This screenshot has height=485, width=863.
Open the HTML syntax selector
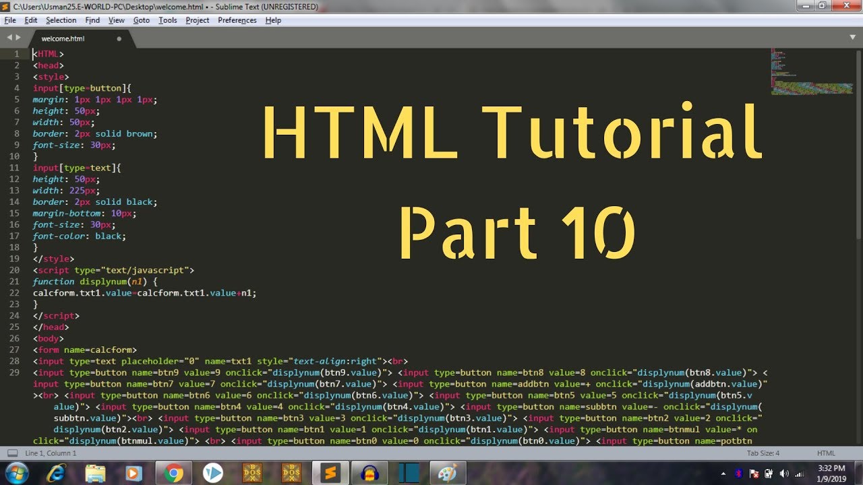[826, 453]
